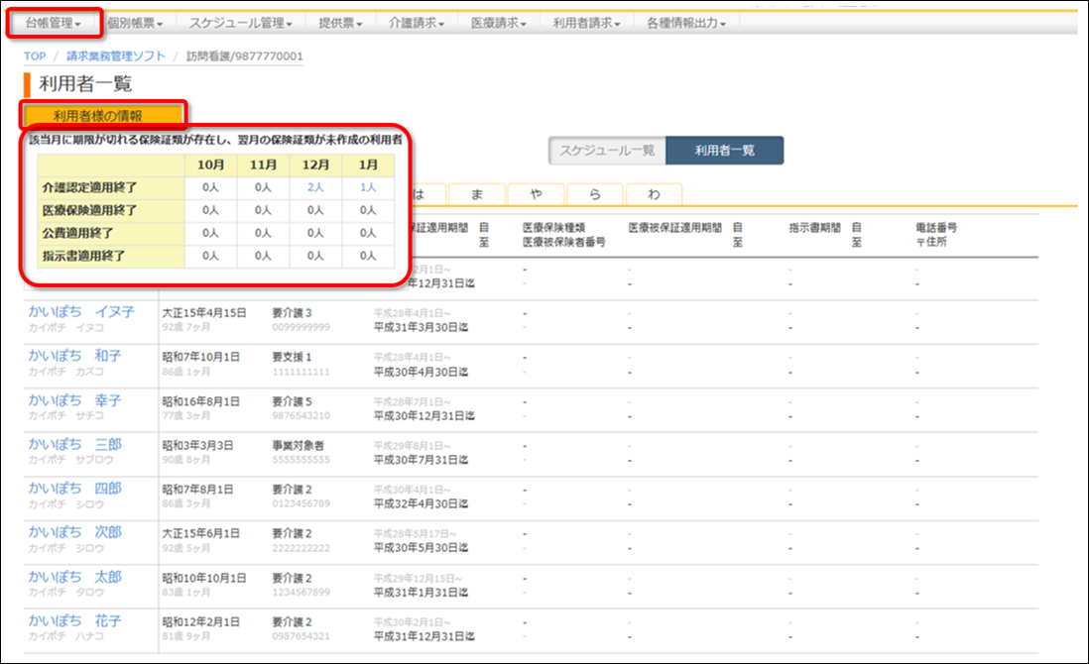Expand the 介護請求 menu
The height and width of the screenshot is (664, 1089).
click(x=417, y=23)
